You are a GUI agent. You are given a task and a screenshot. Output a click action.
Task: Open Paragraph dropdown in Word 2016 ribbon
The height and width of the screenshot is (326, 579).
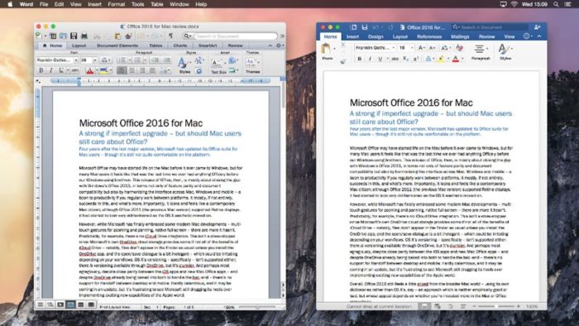point(481,51)
